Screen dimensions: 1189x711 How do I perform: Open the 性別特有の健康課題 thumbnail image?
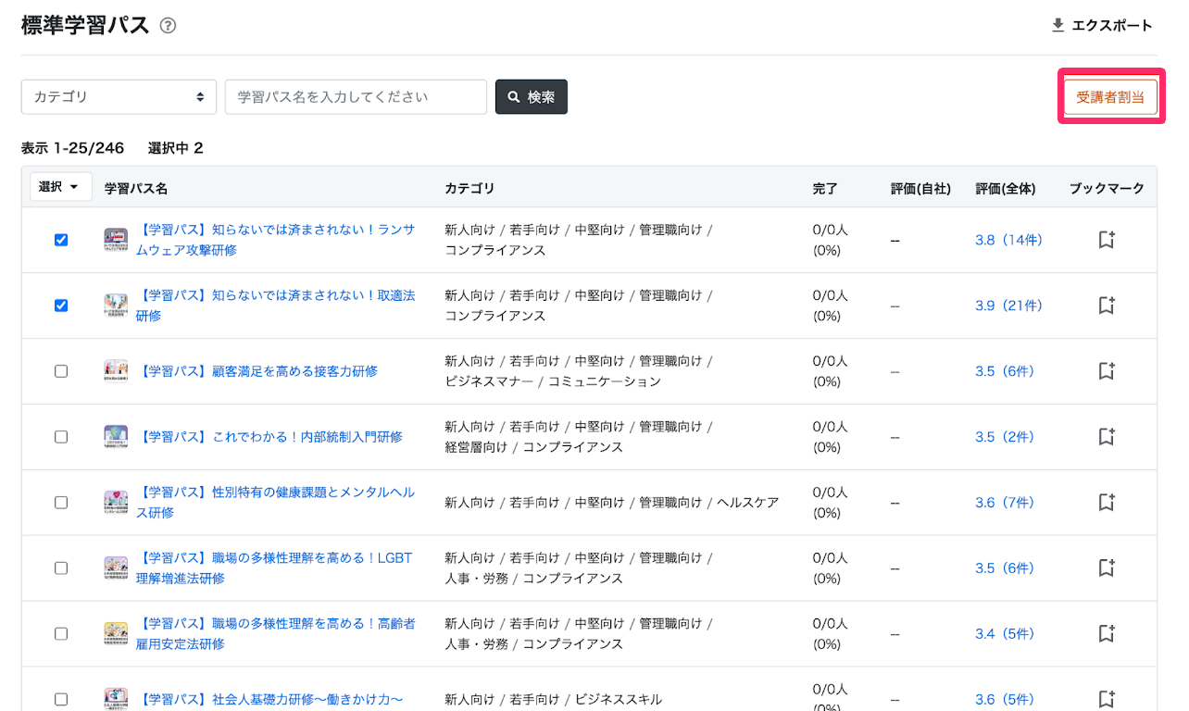tap(116, 503)
